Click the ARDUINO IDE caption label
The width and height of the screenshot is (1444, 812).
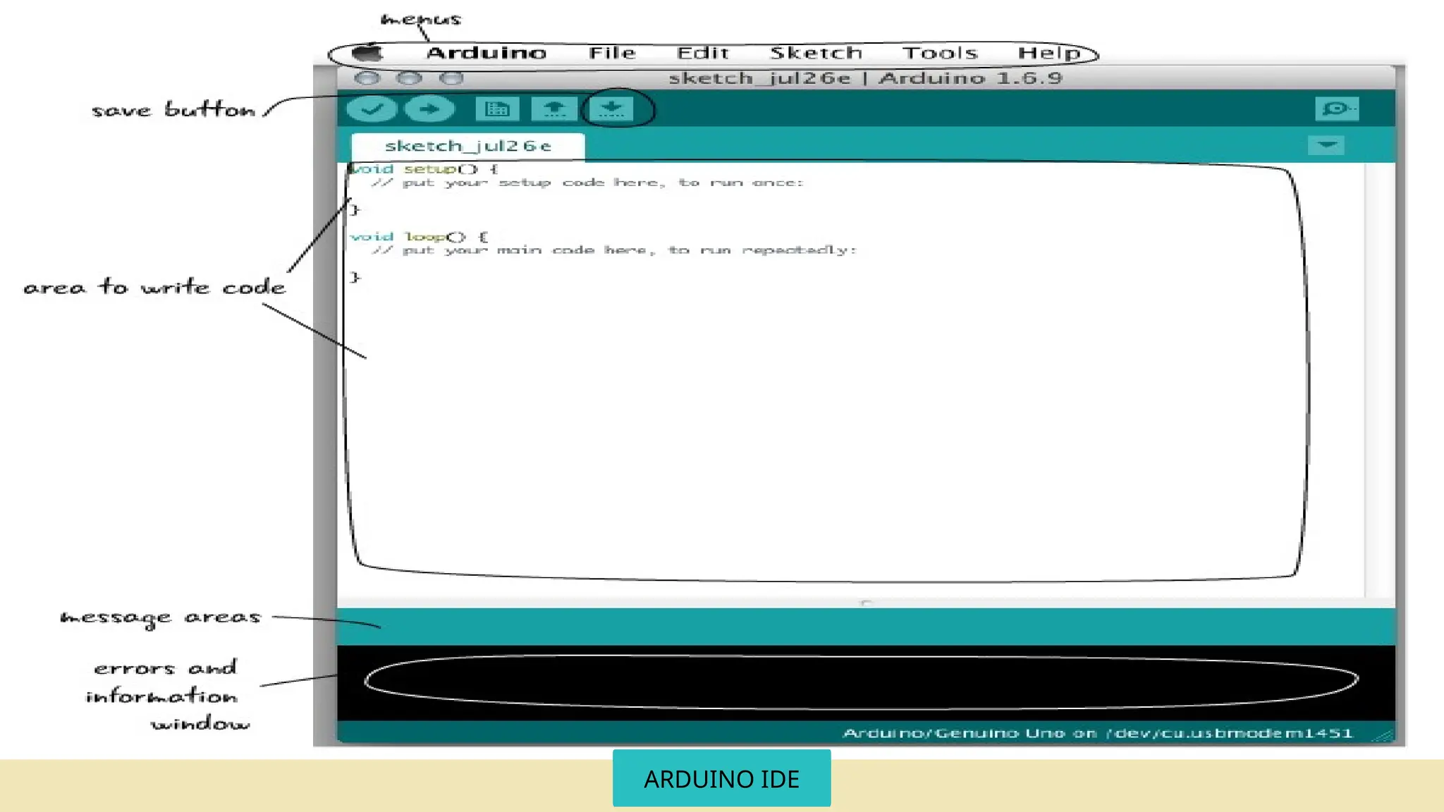pos(721,778)
